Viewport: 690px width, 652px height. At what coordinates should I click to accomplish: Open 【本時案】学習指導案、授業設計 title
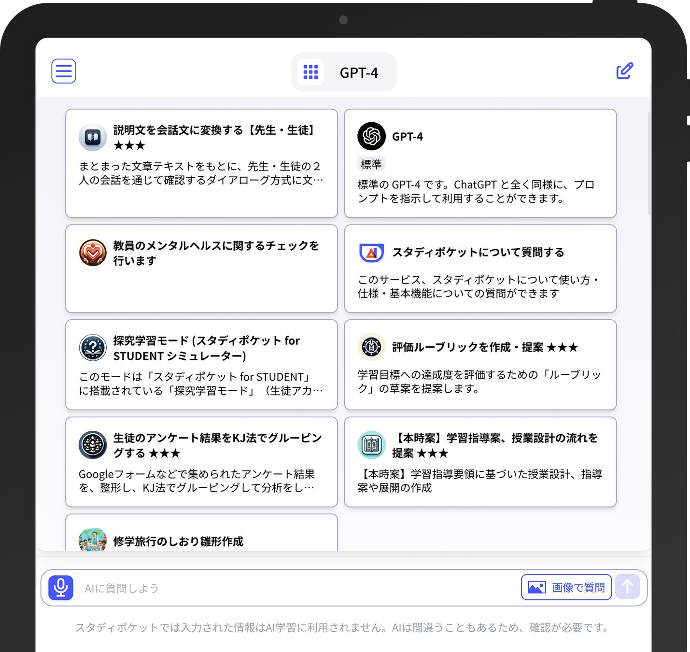point(495,445)
